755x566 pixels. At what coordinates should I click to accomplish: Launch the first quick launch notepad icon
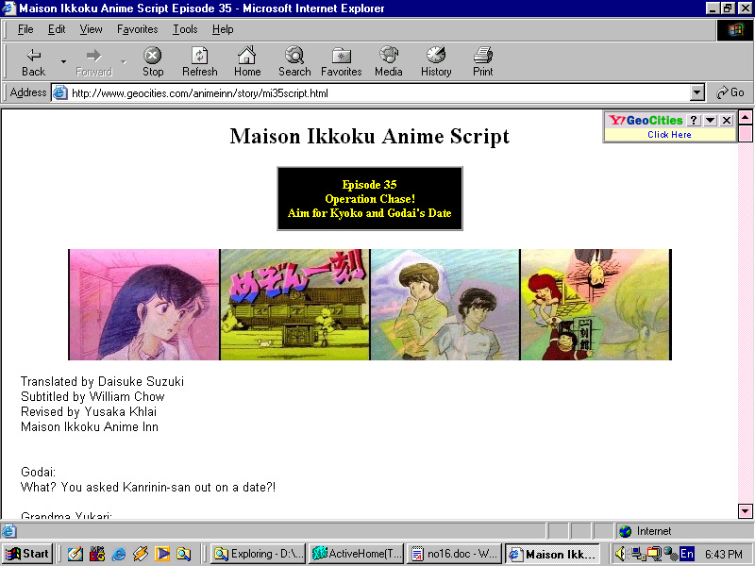pos(75,554)
